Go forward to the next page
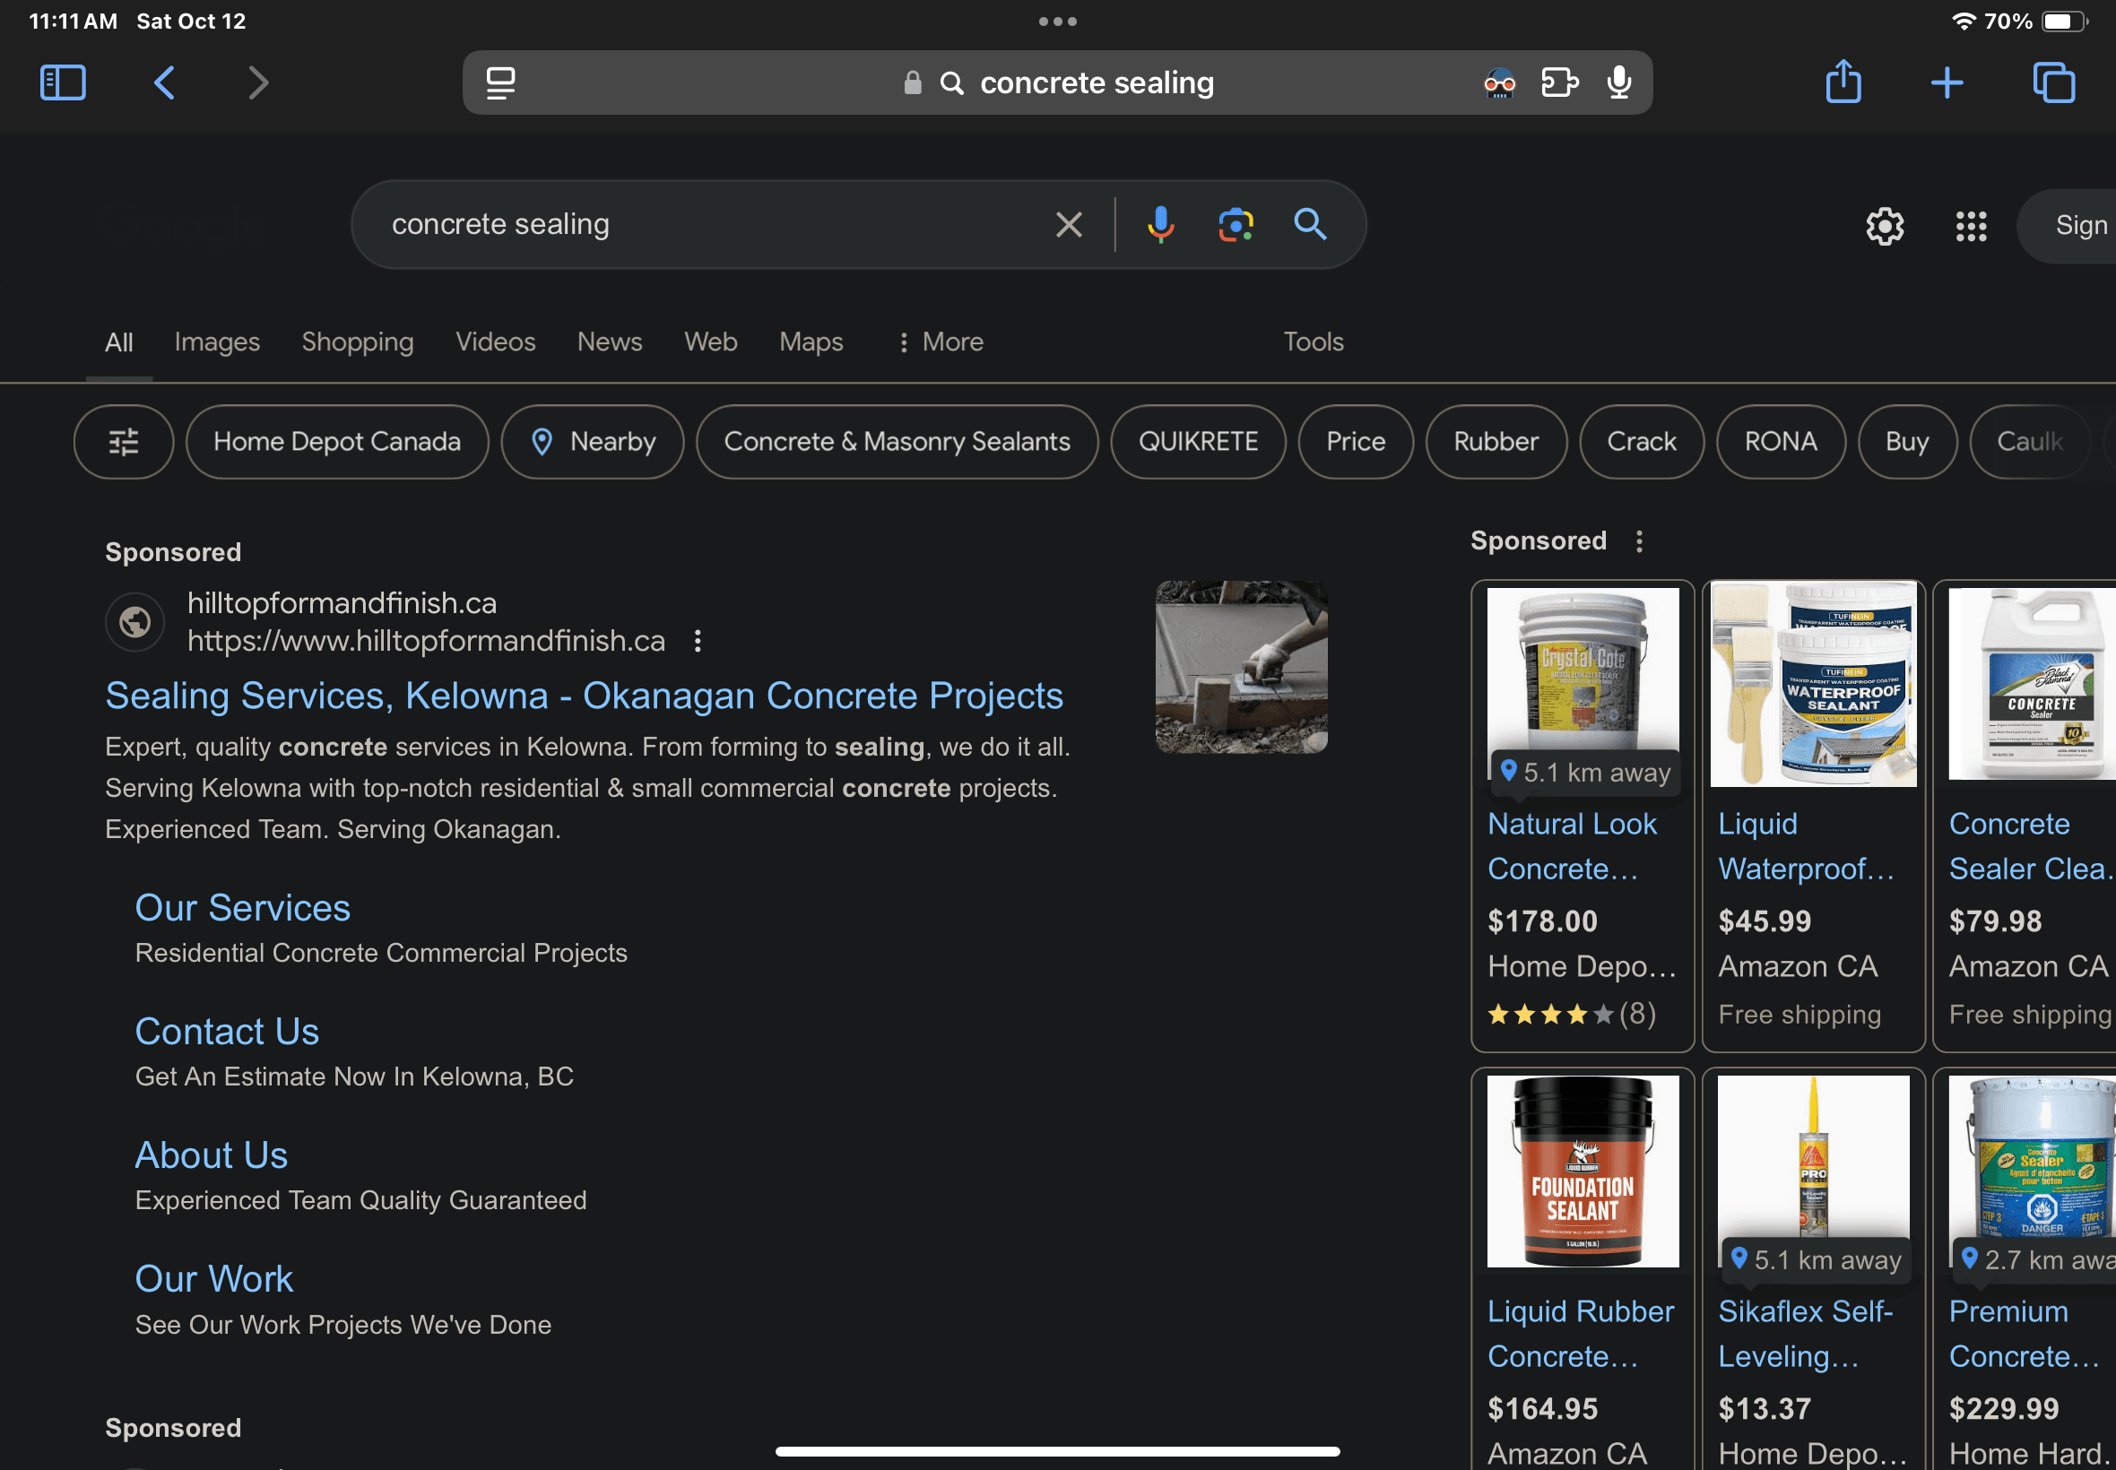This screenshot has width=2116, height=1470. coord(259,82)
